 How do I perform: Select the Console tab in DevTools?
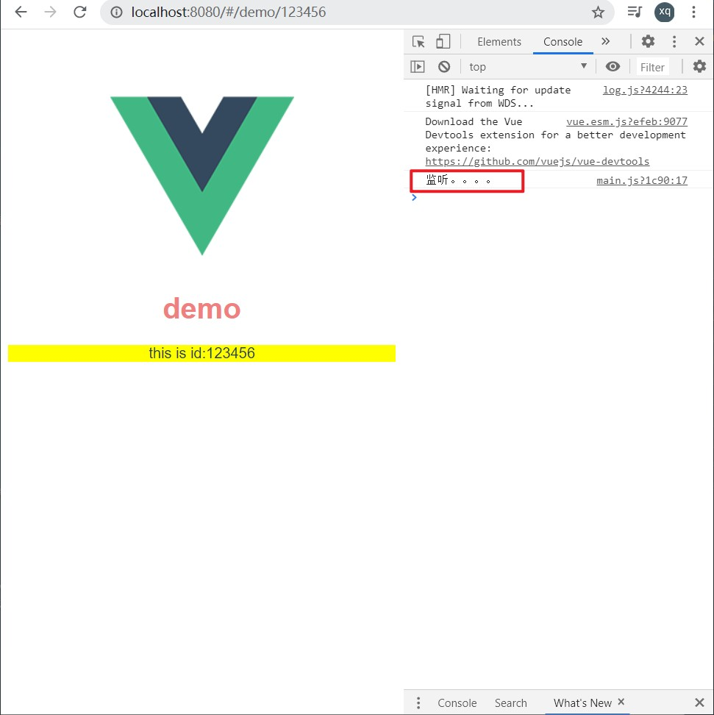(x=563, y=41)
